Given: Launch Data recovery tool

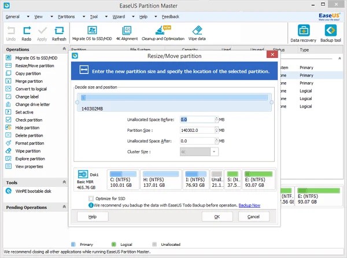Looking at the screenshot, I should [304, 33].
